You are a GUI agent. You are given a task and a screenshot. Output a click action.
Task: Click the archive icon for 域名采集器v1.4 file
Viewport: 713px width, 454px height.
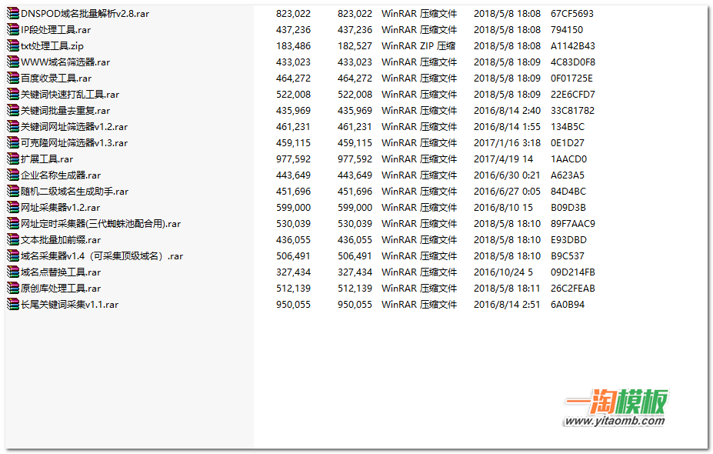click(13, 255)
